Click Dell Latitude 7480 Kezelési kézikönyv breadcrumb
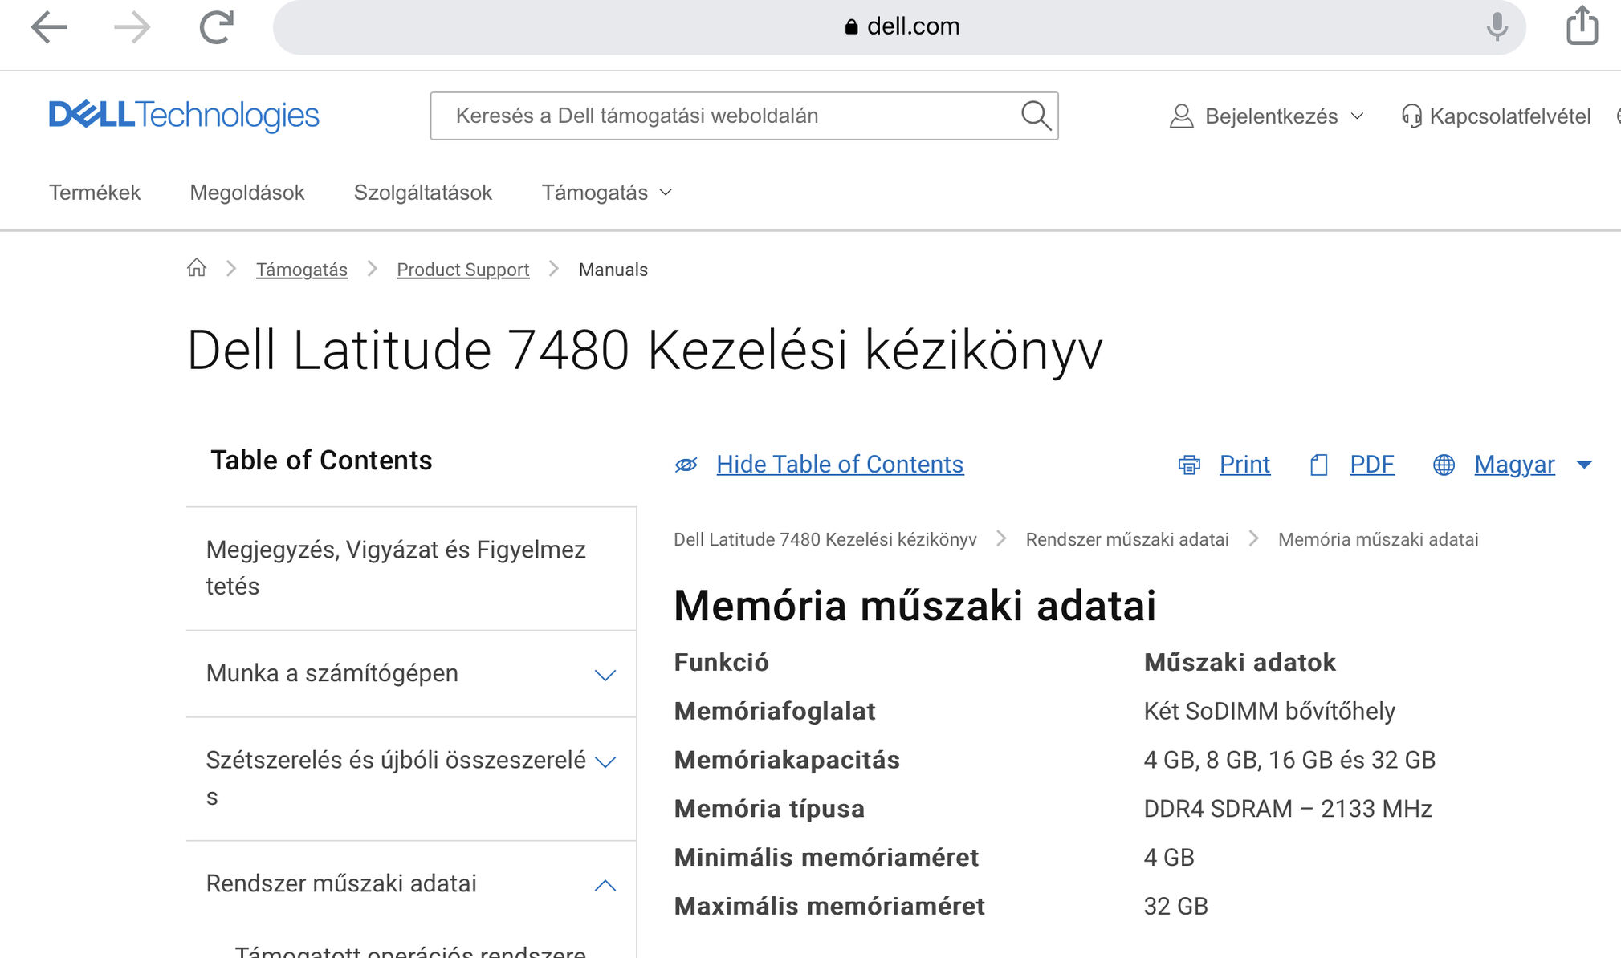The image size is (1621, 958). (825, 539)
